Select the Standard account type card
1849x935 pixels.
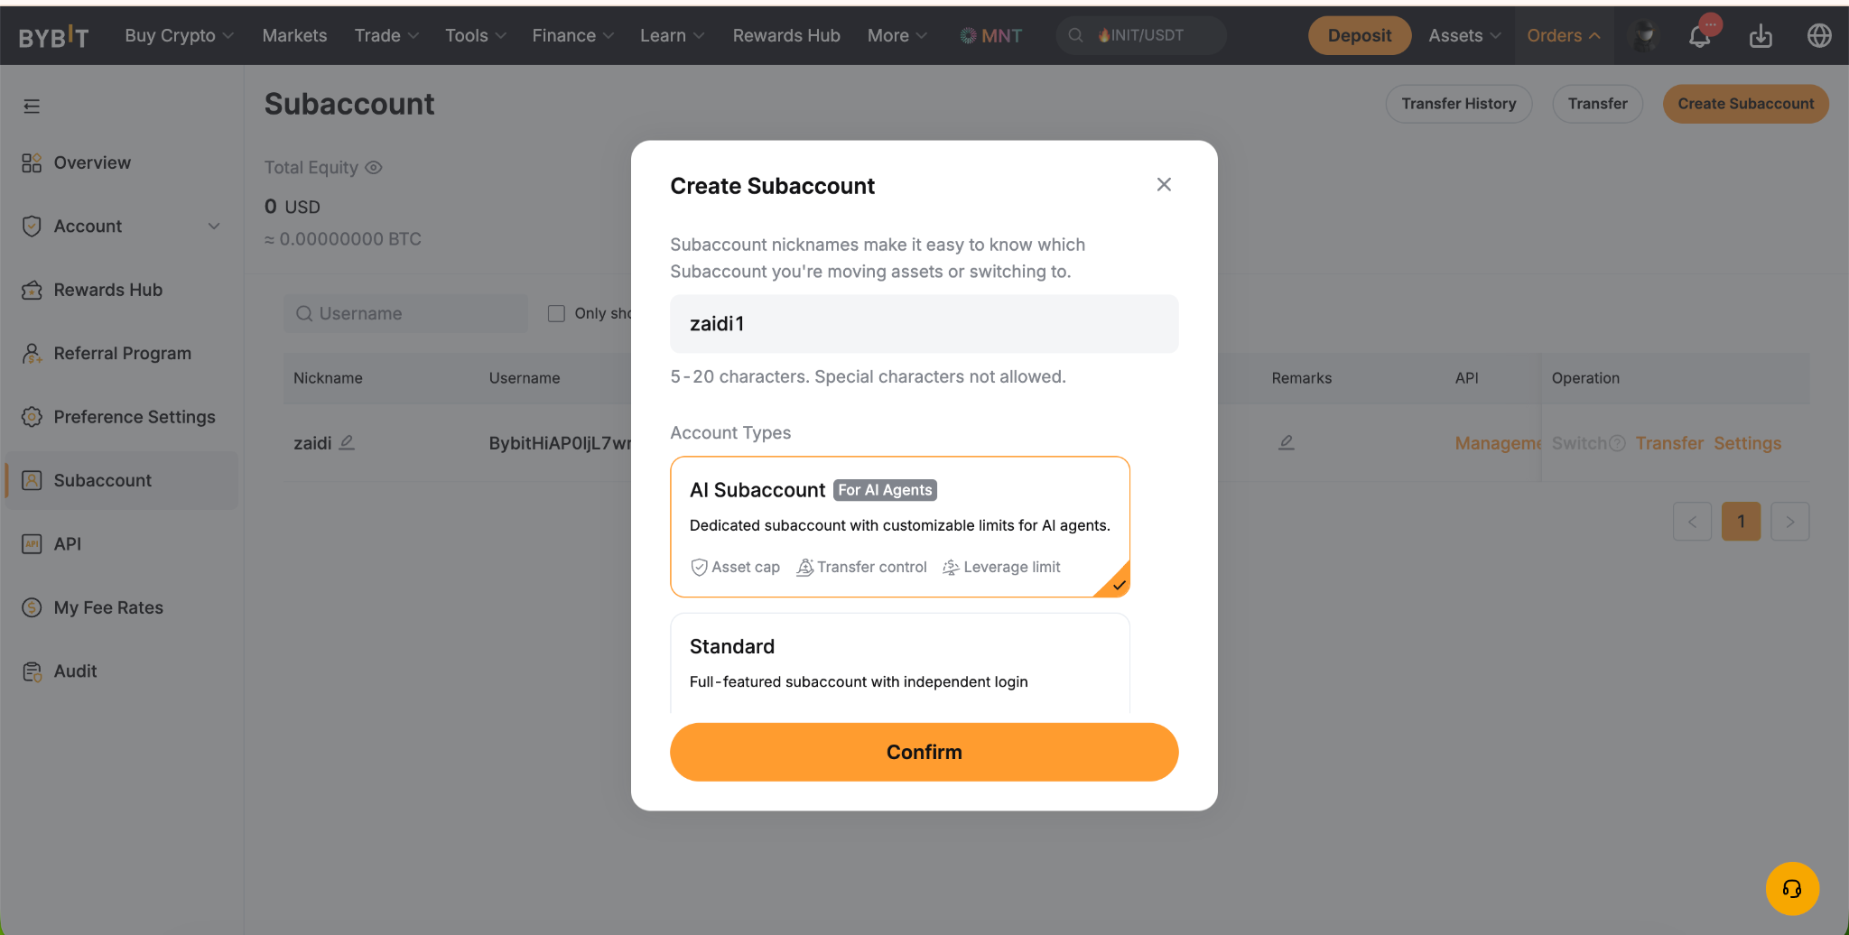[900, 663]
